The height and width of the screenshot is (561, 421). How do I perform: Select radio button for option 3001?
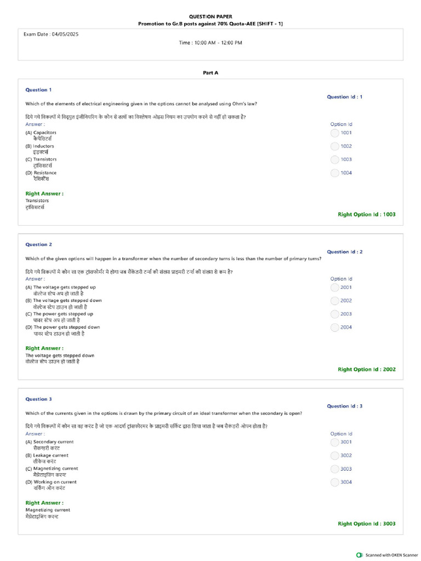(335, 443)
